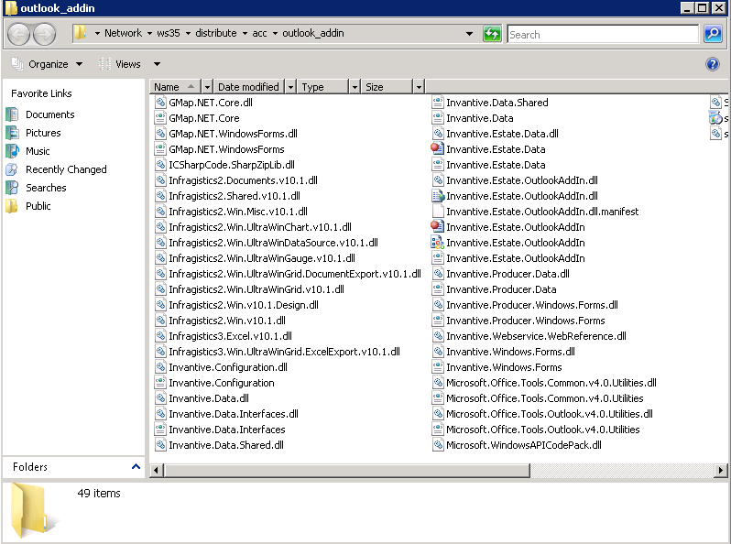This screenshot has width=731, height=544.
Task: Sort by the Type column header
Action: [322, 87]
